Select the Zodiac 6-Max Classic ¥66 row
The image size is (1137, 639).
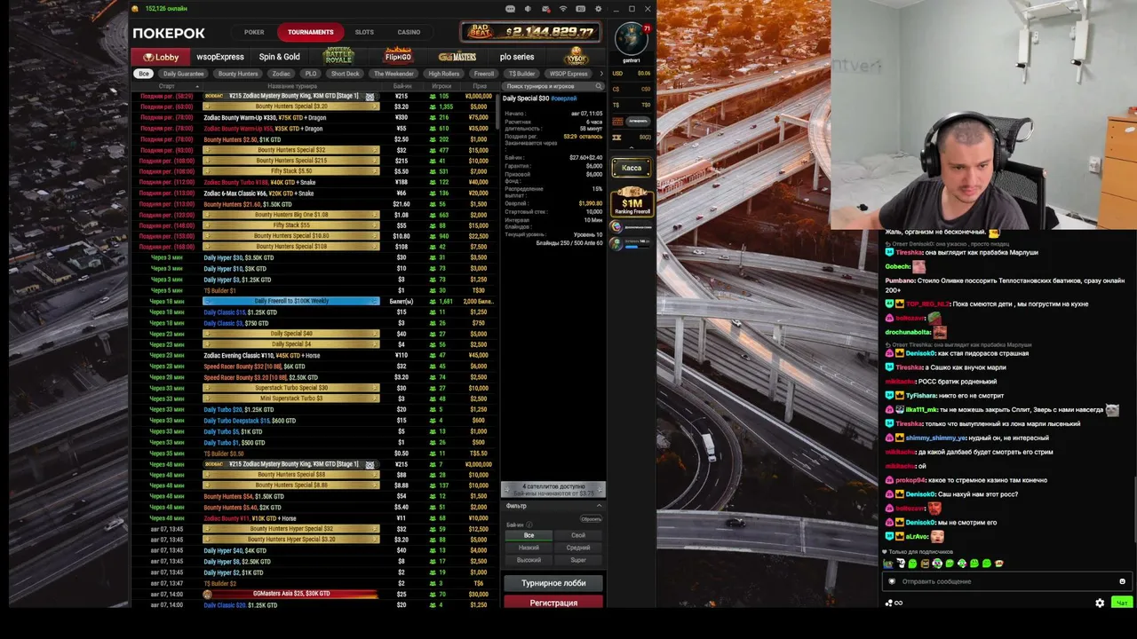(x=314, y=193)
